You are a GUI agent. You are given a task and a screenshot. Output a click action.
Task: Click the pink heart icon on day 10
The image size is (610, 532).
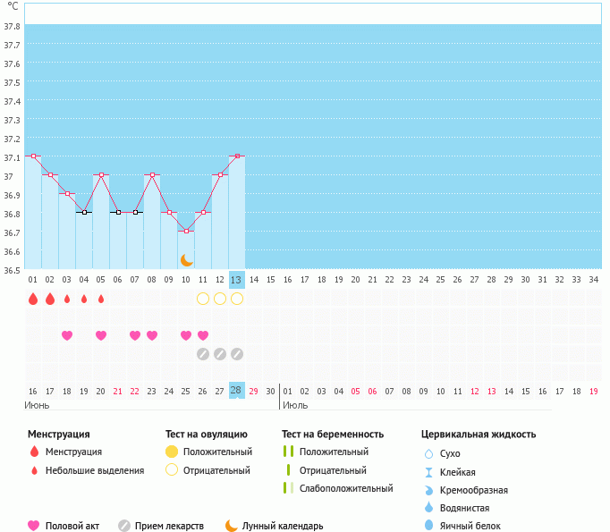(x=186, y=335)
